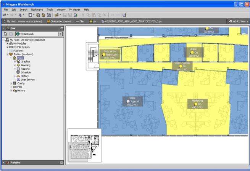Expand the Graphics tree node
This screenshot has height=171, width=250.
15,62
